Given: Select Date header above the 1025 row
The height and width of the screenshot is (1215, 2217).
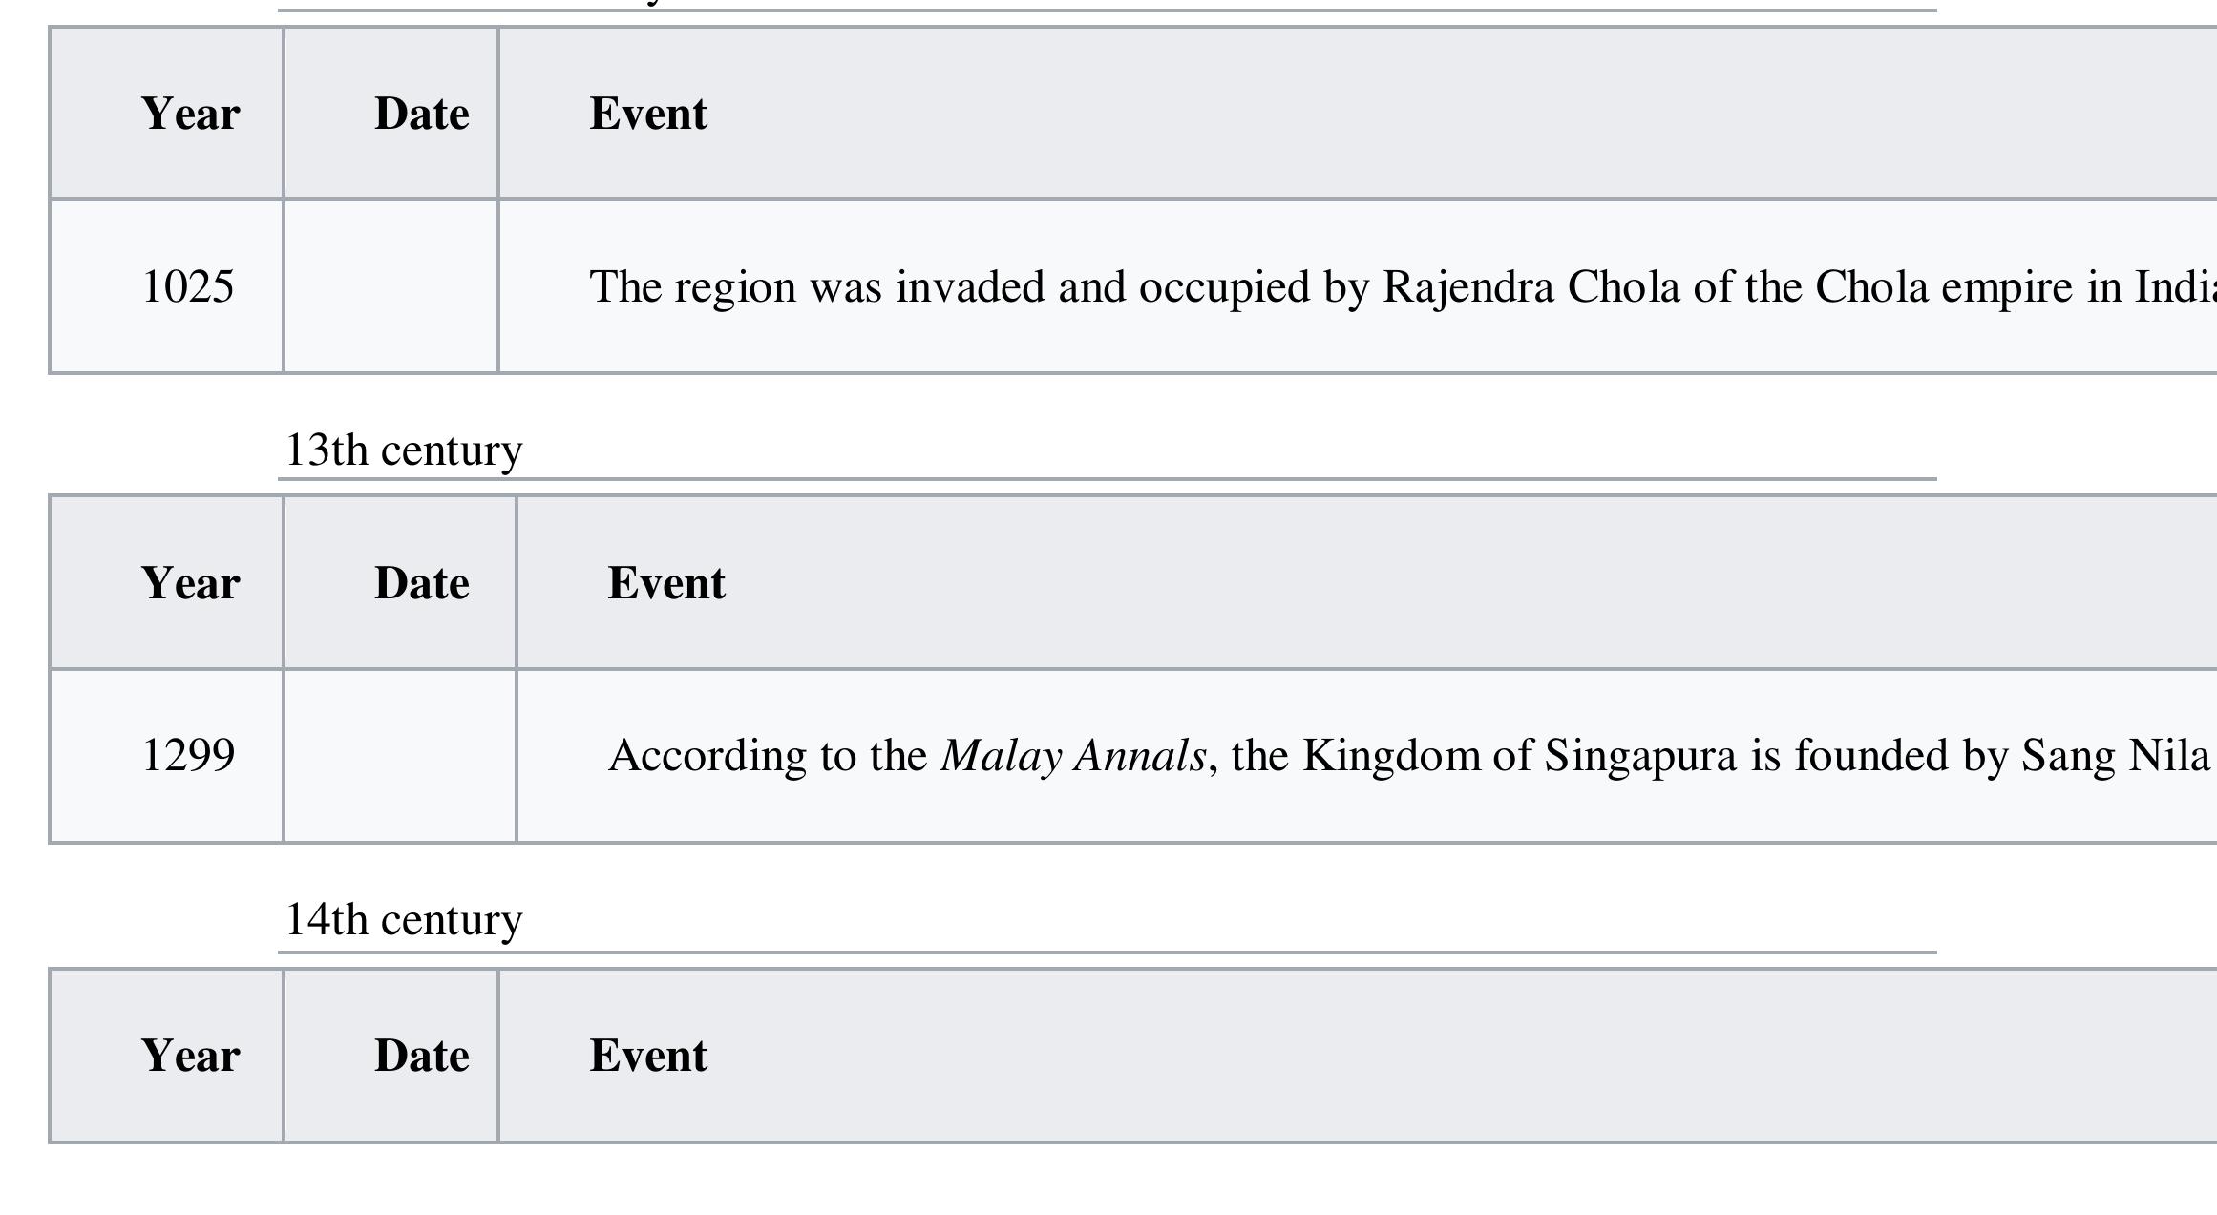Looking at the screenshot, I should (421, 114).
